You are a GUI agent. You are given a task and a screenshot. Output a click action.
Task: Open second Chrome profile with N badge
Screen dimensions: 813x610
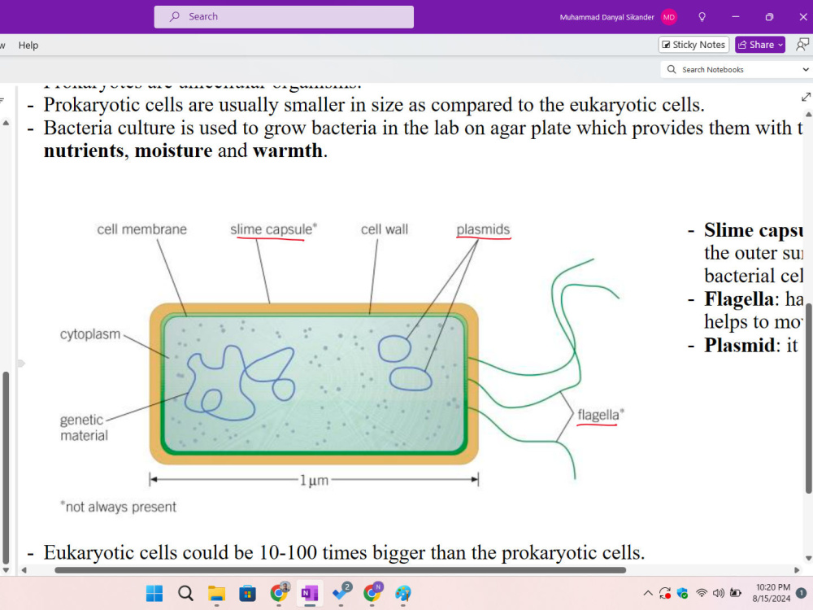[x=372, y=592]
